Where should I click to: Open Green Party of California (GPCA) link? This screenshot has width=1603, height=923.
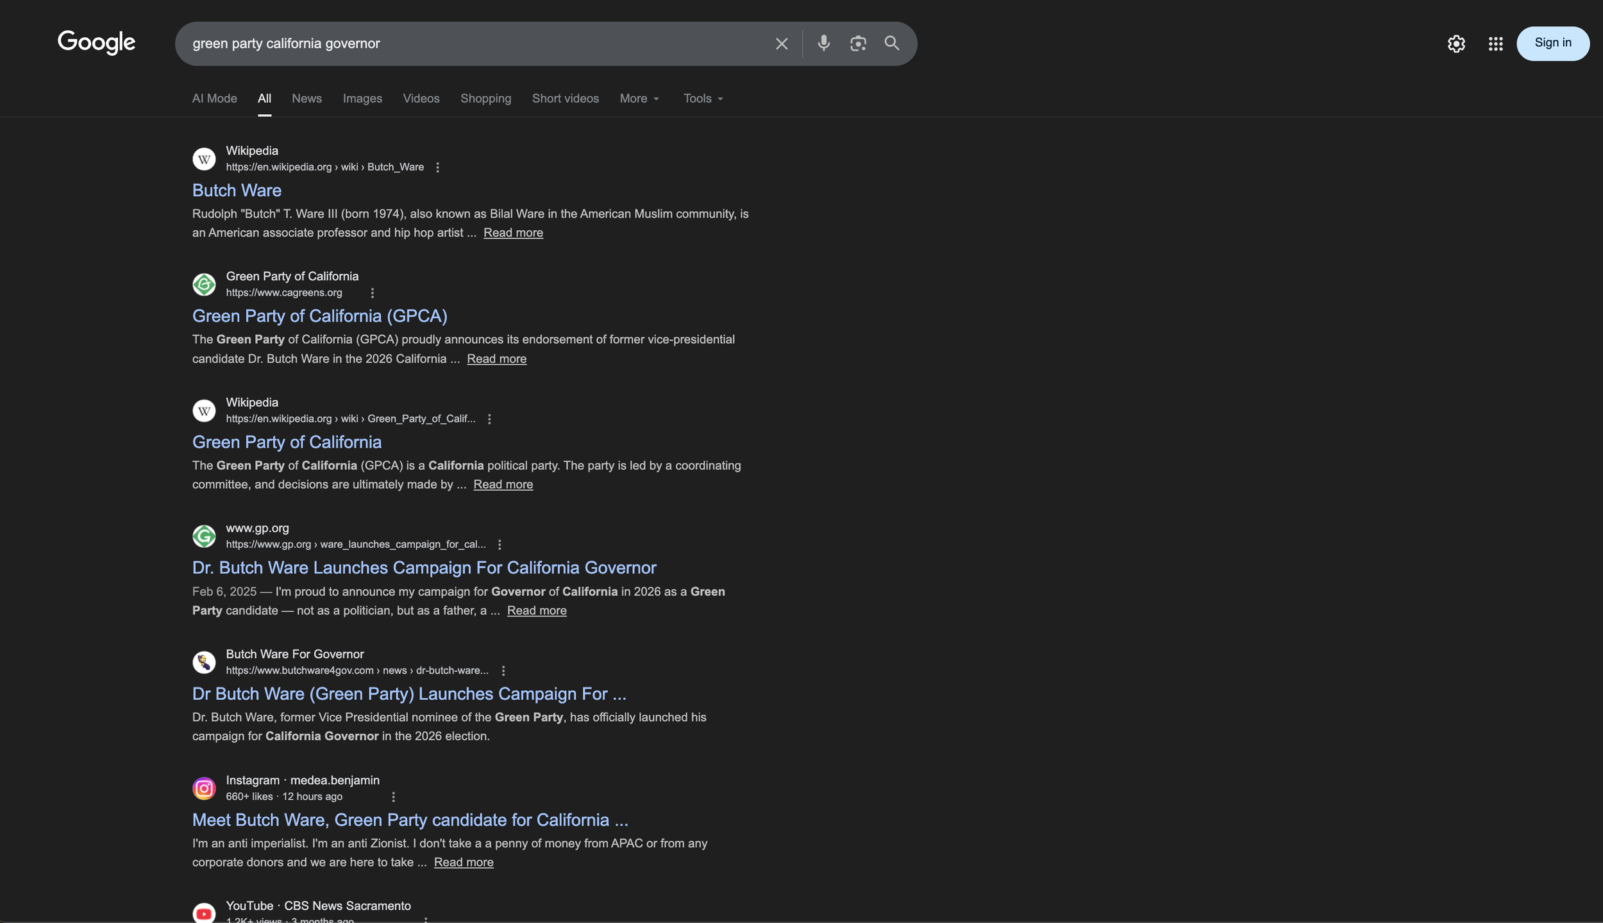pos(319,316)
